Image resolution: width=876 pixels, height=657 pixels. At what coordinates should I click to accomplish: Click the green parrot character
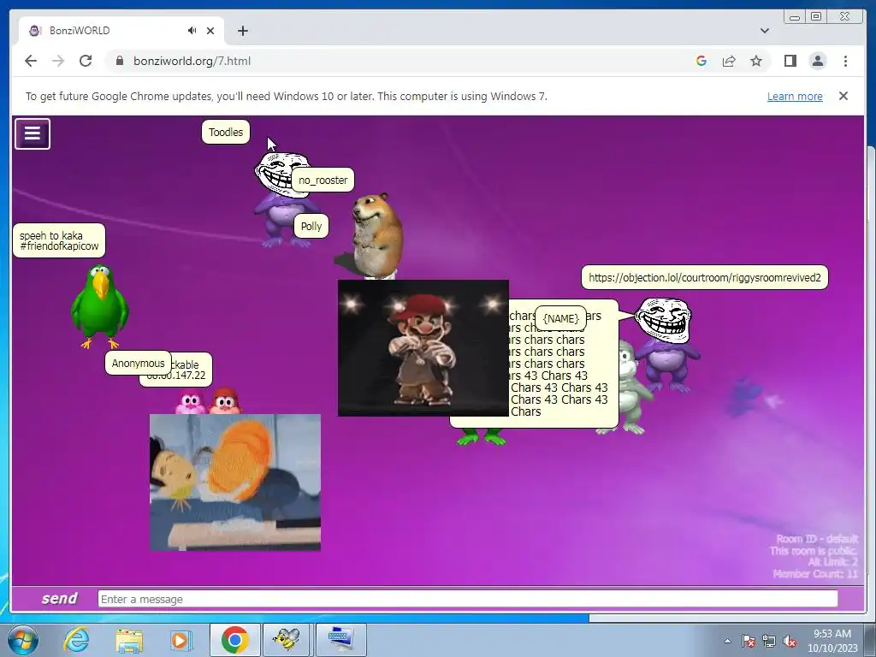click(99, 307)
